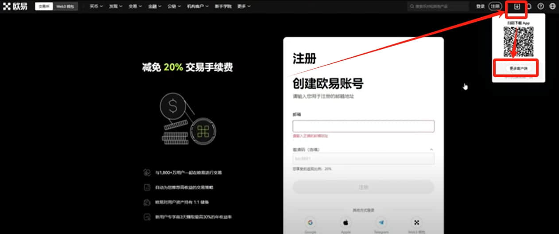Switch to the Web3 钱包 tab
The image size is (559, 234).
[65, 7]
